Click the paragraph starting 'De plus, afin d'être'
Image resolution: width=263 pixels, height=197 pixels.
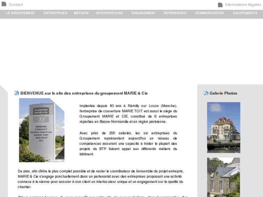click(x=101, y=179)
